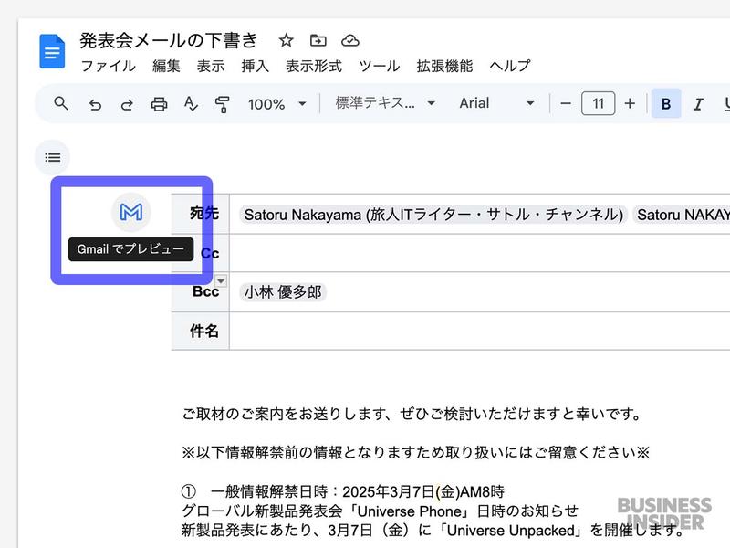Open the 標準テキス... paragraph style dropdown
The image size is (730, 548).
[385, 103]
